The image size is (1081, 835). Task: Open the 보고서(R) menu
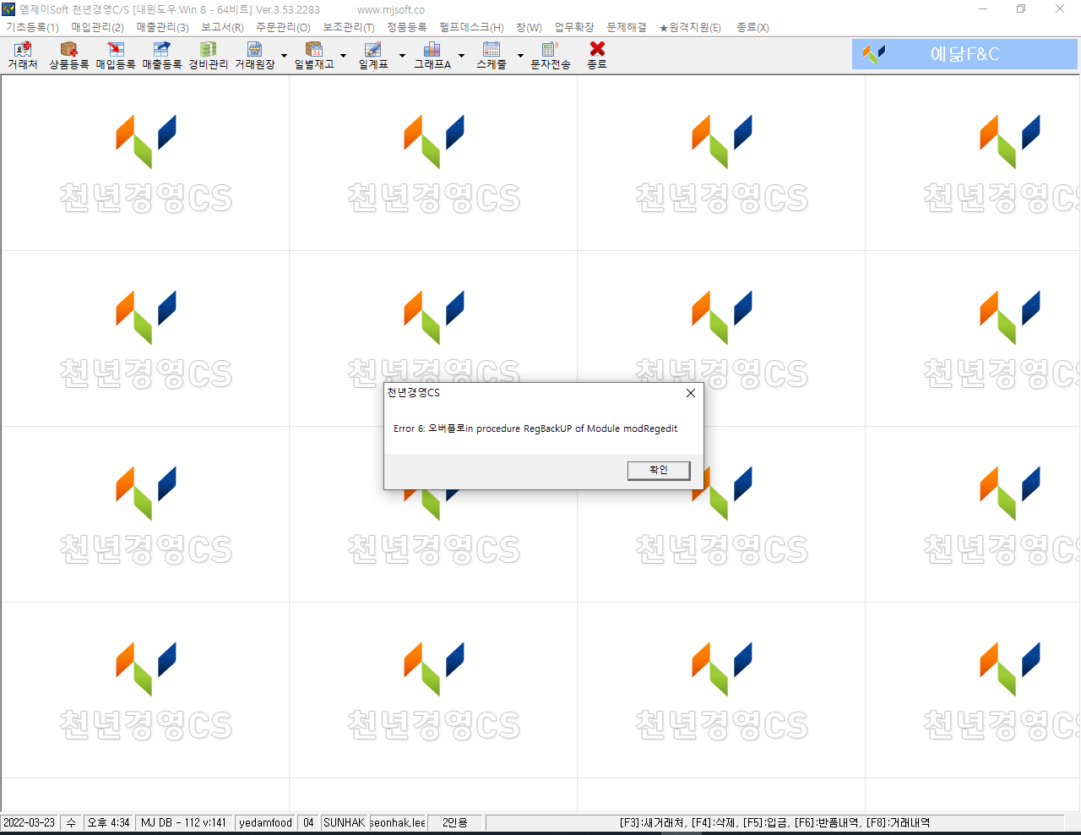coord(222,27)
